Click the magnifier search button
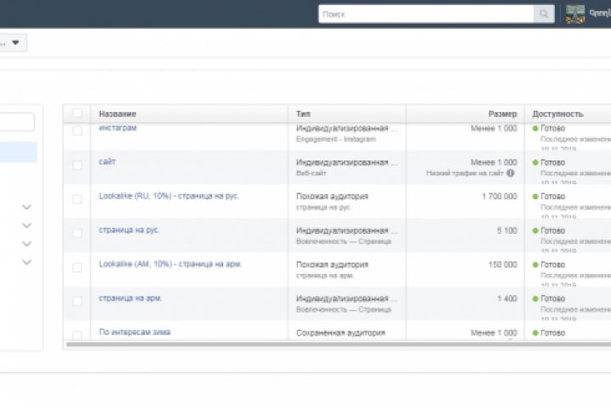611x407 pixels. point(543,14)
